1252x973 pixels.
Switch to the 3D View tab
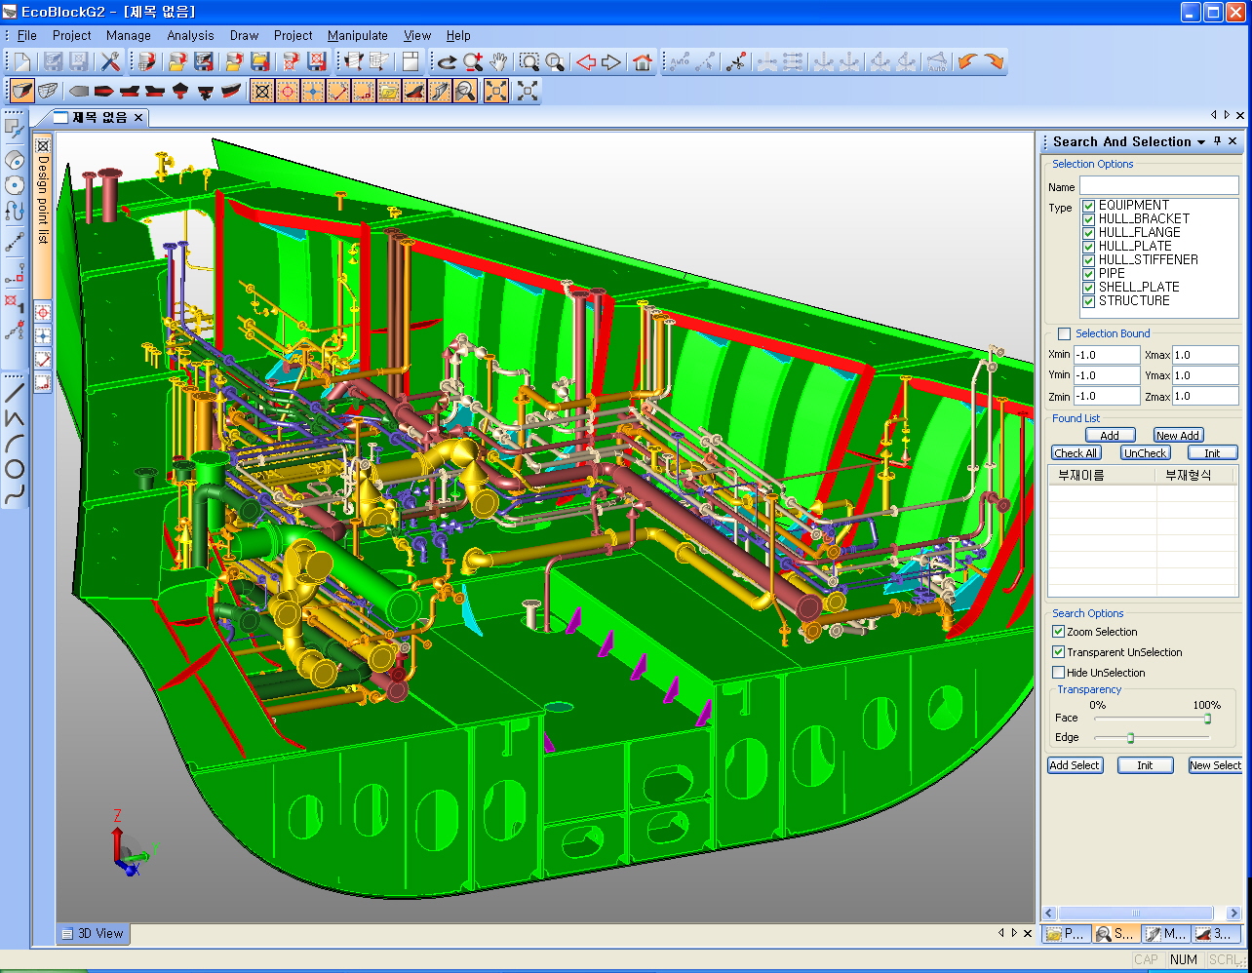tap(93, 933)
